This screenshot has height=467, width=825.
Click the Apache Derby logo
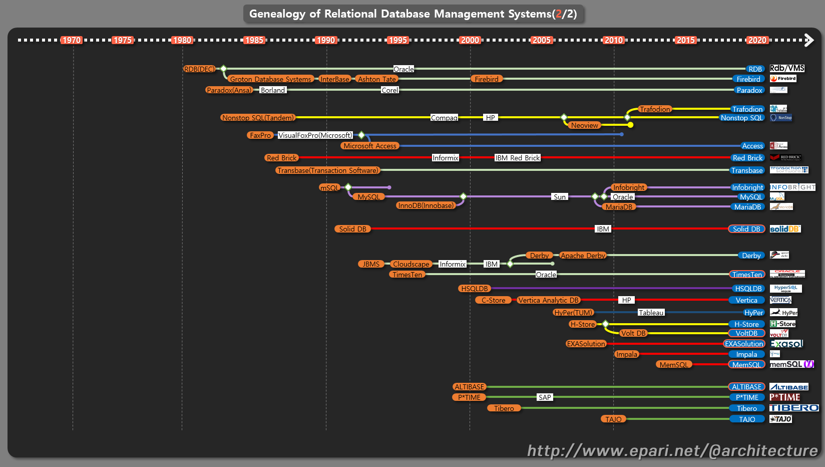coord(779,255)
